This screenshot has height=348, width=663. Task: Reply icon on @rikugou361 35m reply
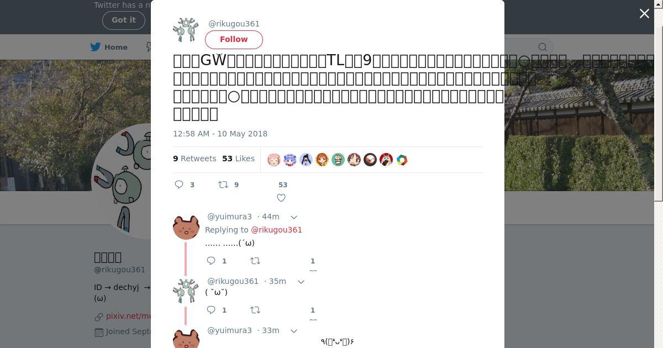(x=211, y=310)
